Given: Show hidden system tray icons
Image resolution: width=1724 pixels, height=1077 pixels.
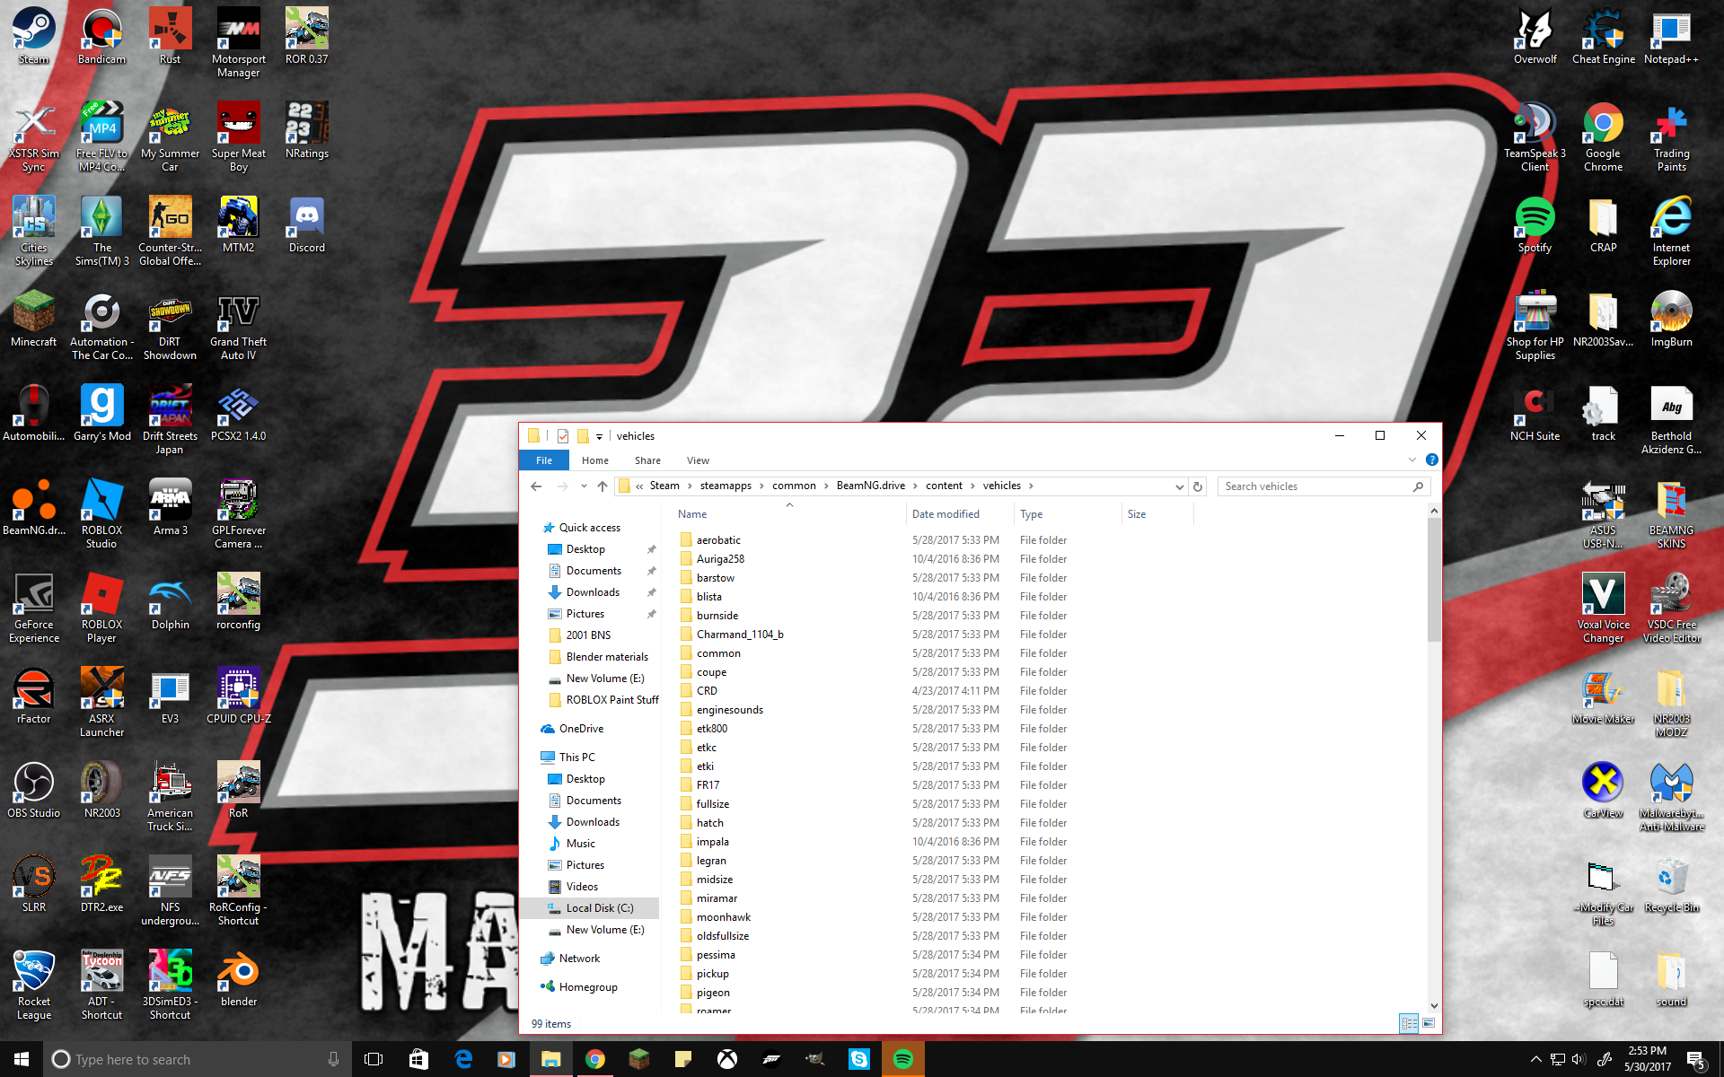Looking at the screenshot, I should (1535, 1059).
